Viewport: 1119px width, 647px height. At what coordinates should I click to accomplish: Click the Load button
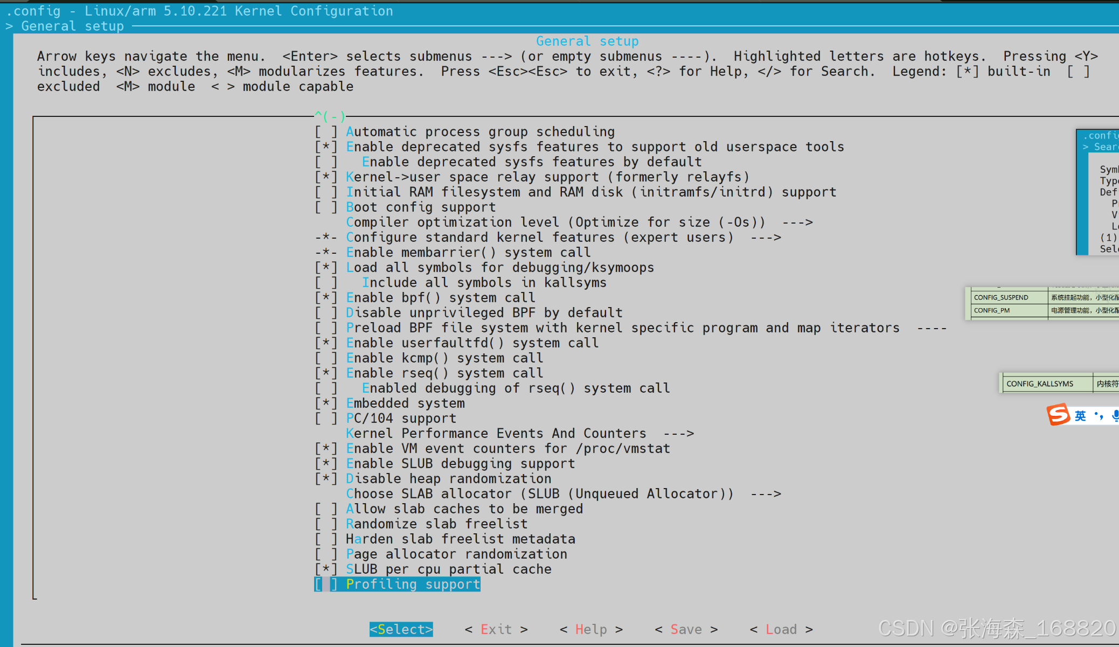[781, 629]
